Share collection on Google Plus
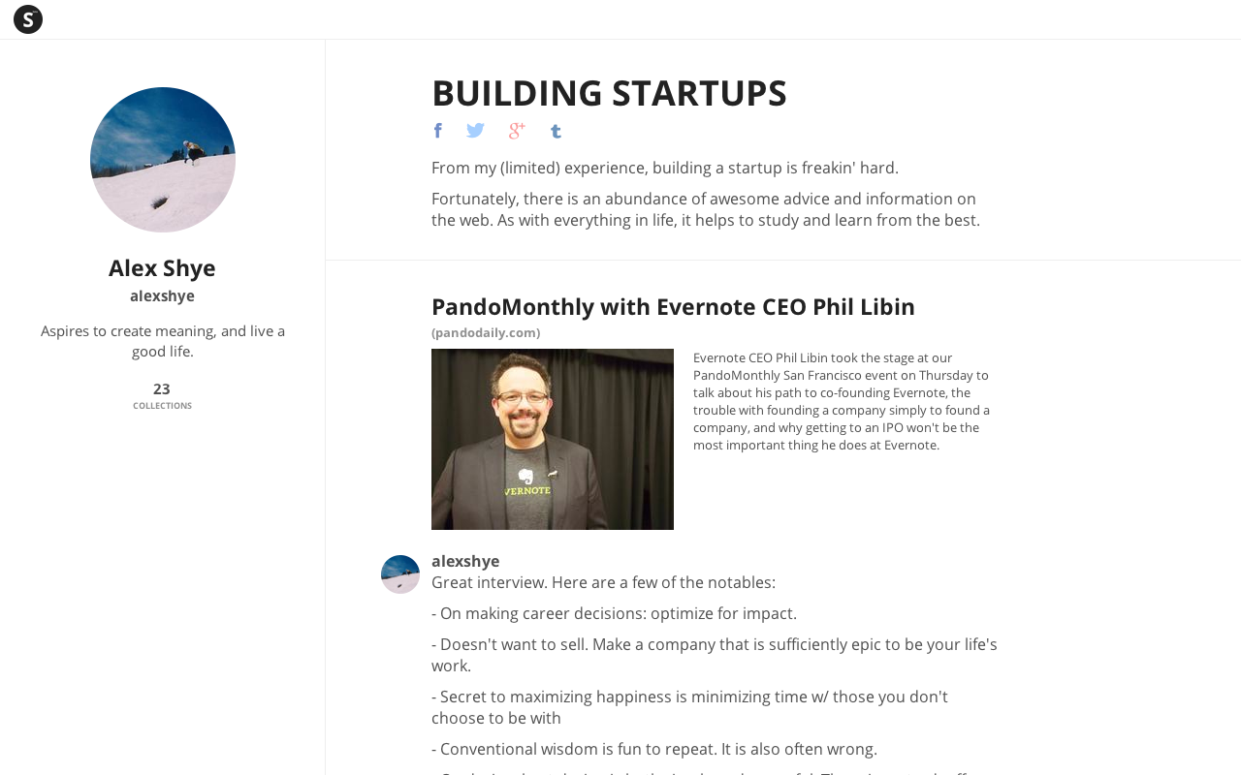1241x775 pixels. [x=517, y=131]
